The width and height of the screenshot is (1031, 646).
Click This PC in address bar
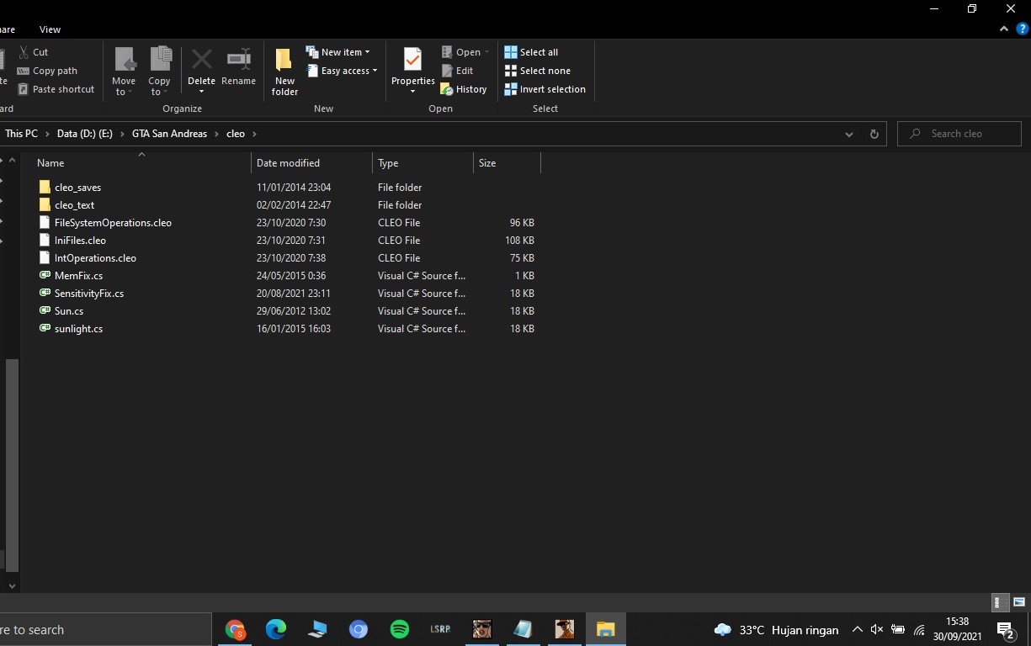click(21, 134)
